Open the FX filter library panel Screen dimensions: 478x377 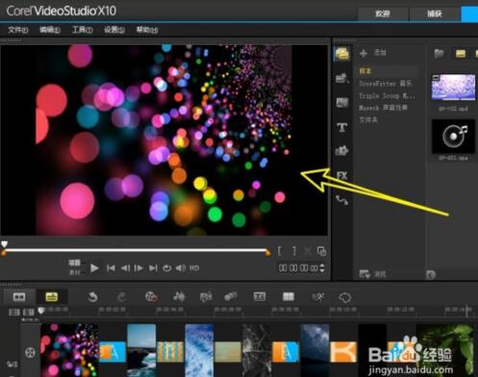pos(342,176)
